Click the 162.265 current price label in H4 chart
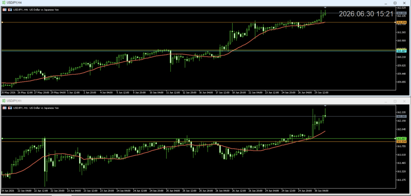Screen dimensions: 411x196 (401, 13)
